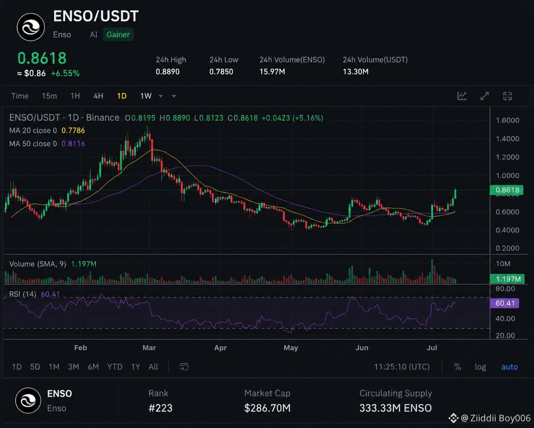Click the Enso coin logo at top
Image resolution: width=534 pixels, height=428 pixels.
tap(30, 27)
